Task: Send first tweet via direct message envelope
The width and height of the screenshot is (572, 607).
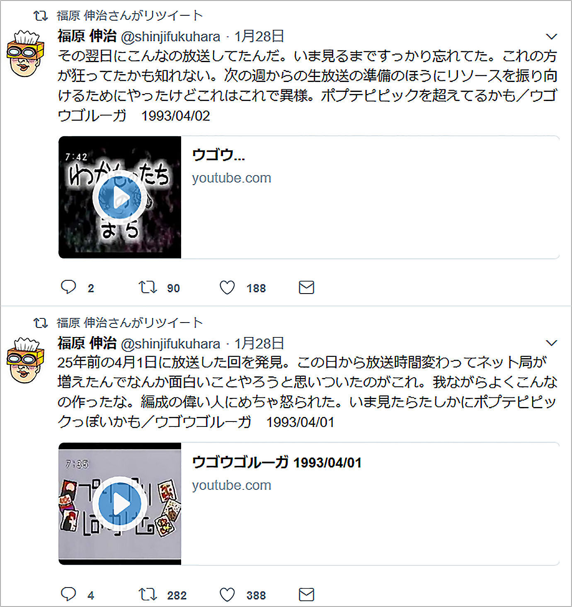Action: point(306,287)
